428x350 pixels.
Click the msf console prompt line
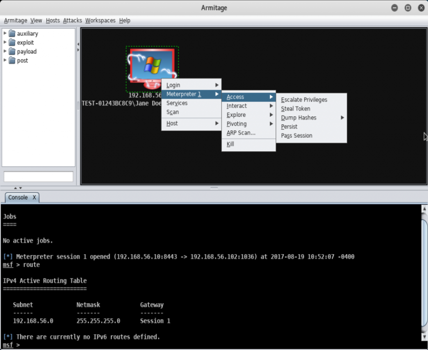[11, 345]
